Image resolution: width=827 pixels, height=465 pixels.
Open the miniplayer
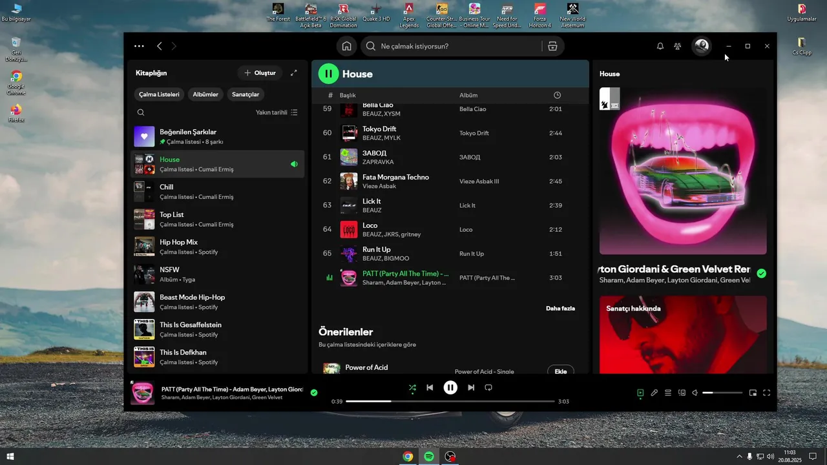(753, 393)
